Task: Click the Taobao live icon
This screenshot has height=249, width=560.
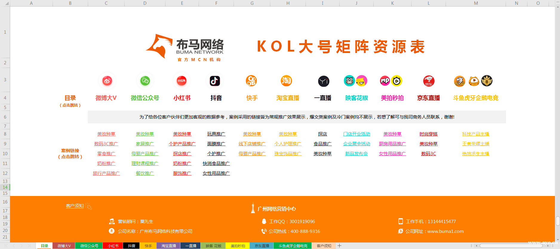Action: point(286,81)
